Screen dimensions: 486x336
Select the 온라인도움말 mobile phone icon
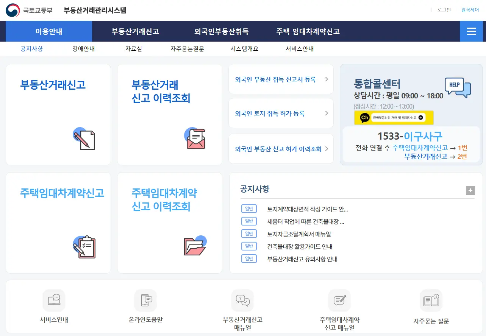[145, 300]
